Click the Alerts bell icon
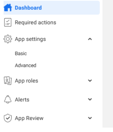Screen dimensions: 113x132 (x=8, y=99)
